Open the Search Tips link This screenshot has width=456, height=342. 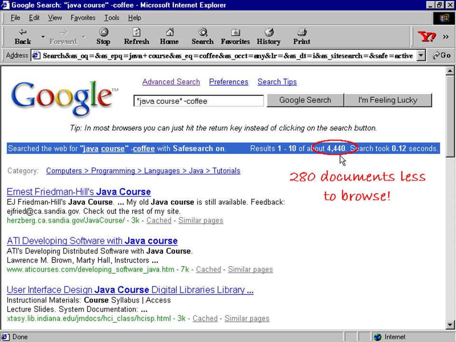point(277,82)
